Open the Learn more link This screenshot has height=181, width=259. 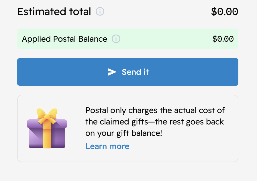107,146
